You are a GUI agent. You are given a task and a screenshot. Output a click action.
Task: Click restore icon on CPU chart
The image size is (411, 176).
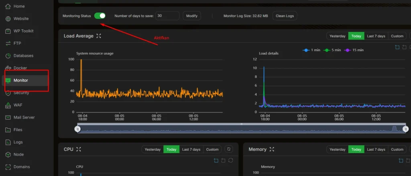tap(231, 160)
